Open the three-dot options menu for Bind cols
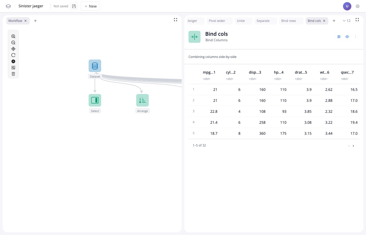Viewport: 366px width, 235px height. pyautogui.click(x=356, y=37)
